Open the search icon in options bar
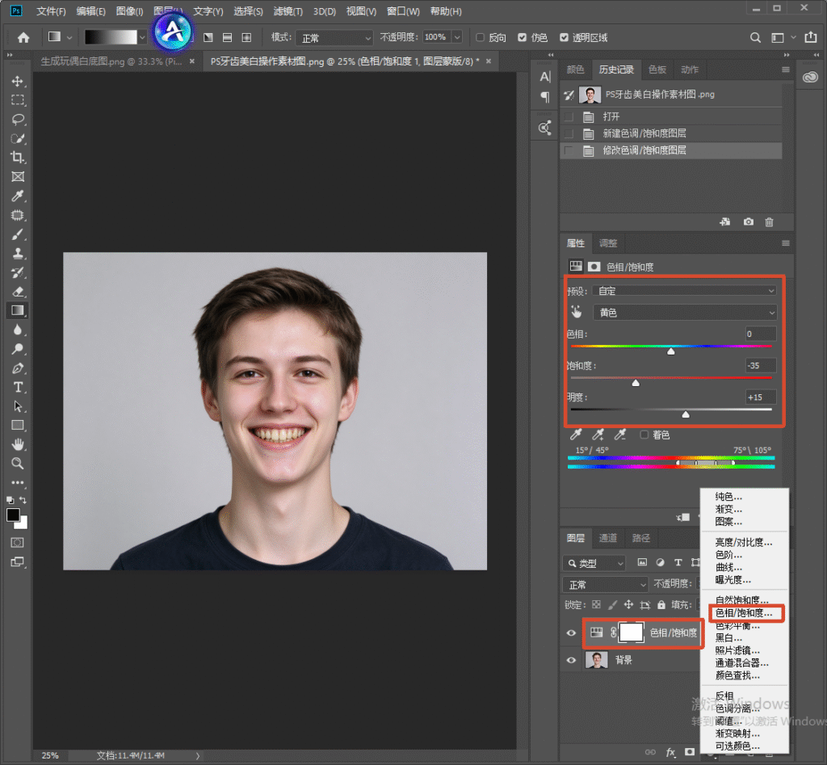The height and width of the screenshot is (765, 827). tap(755, 37)
